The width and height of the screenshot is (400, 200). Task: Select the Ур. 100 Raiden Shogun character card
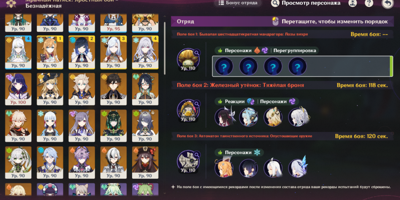(18, 89)
